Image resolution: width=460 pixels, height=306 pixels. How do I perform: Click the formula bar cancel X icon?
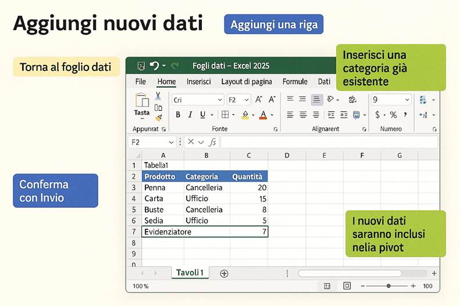(x=191, y=142)
